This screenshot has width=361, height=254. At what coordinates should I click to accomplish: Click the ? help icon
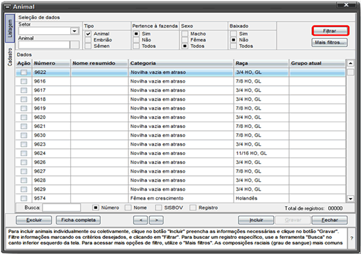tap(352, 238)
